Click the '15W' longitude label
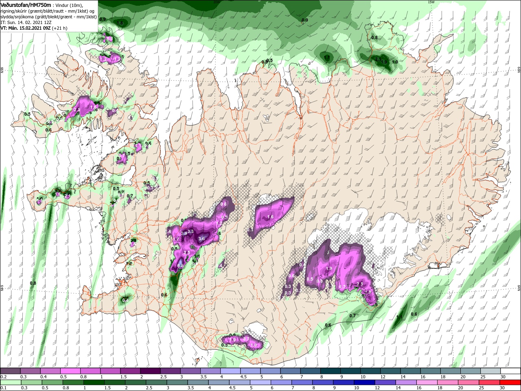This screenshot has height=391, width=521. pos(431,2)
